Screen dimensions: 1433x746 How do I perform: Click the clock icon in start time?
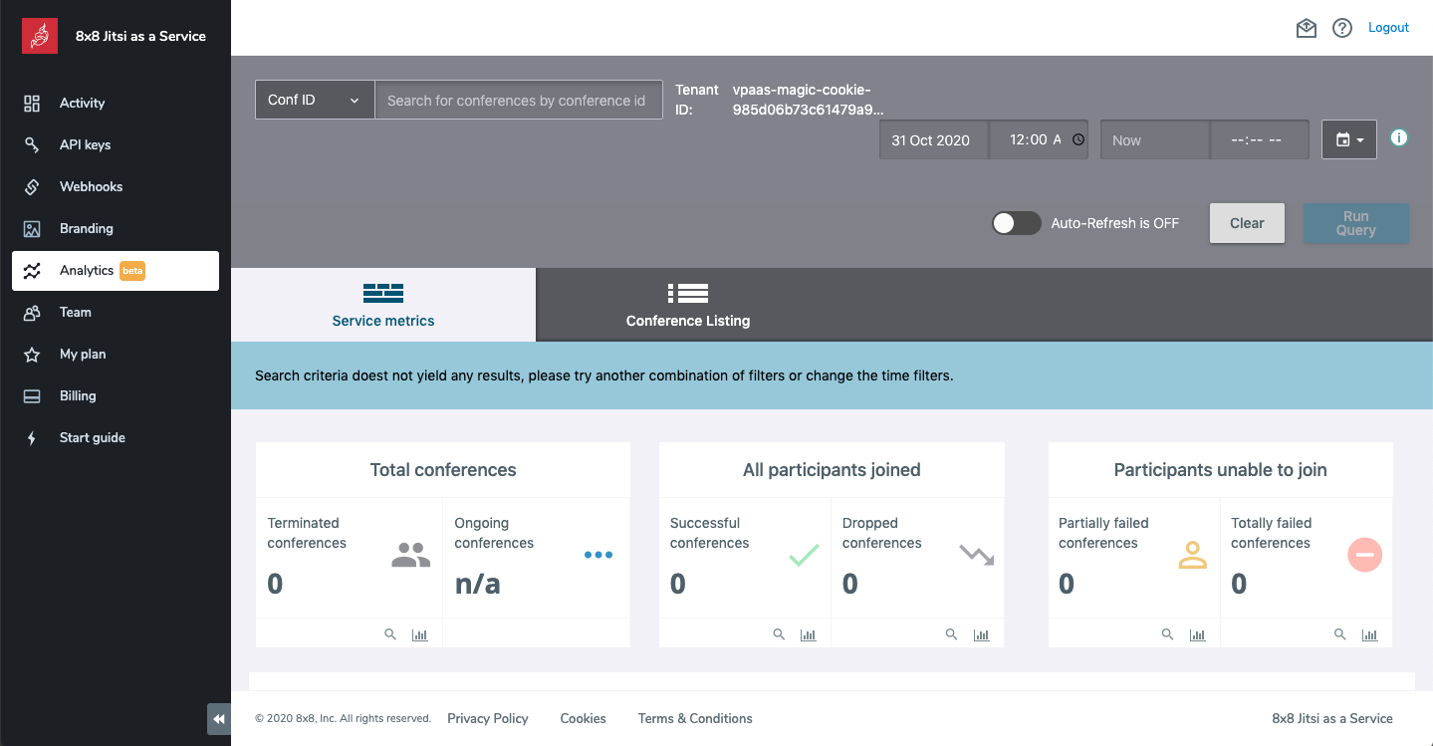(x=1078, y=140)
